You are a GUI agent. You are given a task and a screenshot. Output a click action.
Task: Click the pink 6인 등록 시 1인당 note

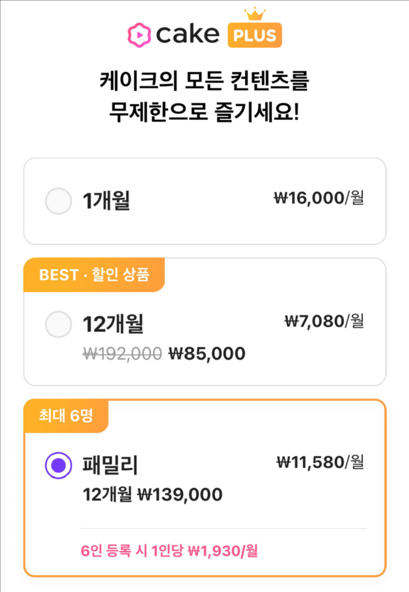[169, 551]
